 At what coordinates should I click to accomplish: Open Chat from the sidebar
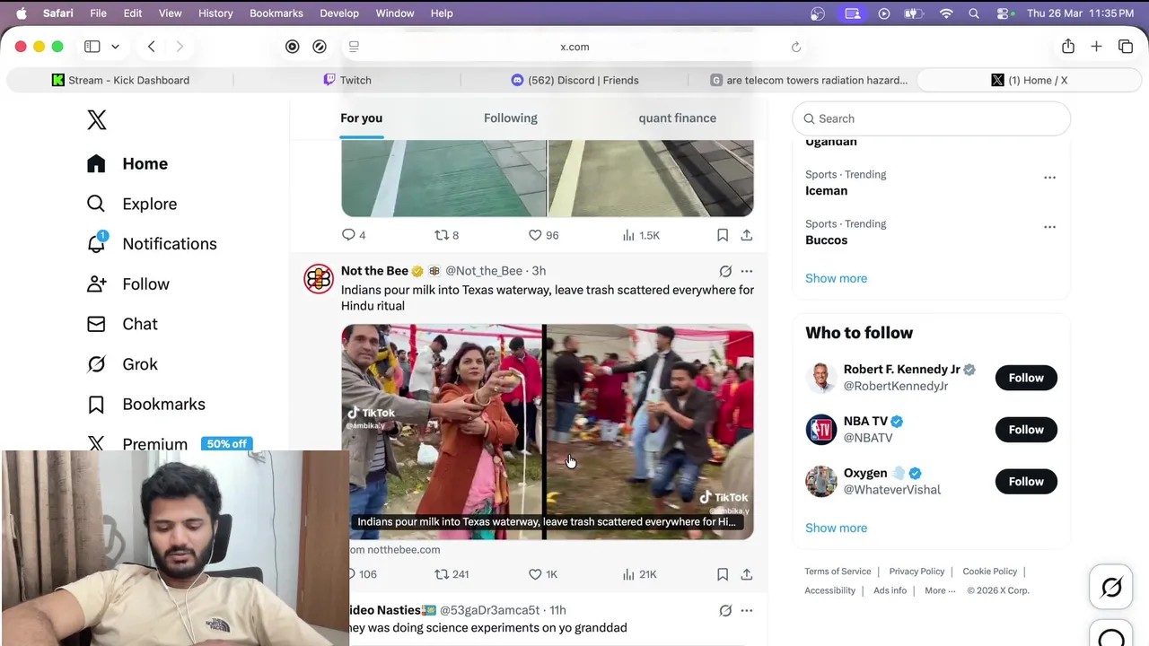click(x=122, y=324)
